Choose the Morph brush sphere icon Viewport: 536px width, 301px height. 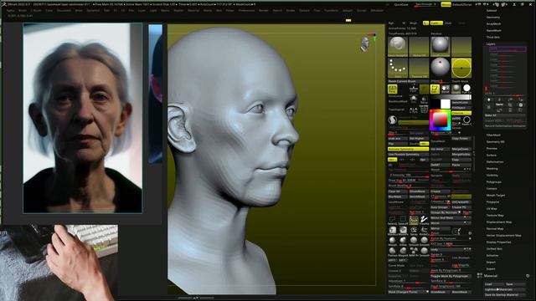click(393, 241)
